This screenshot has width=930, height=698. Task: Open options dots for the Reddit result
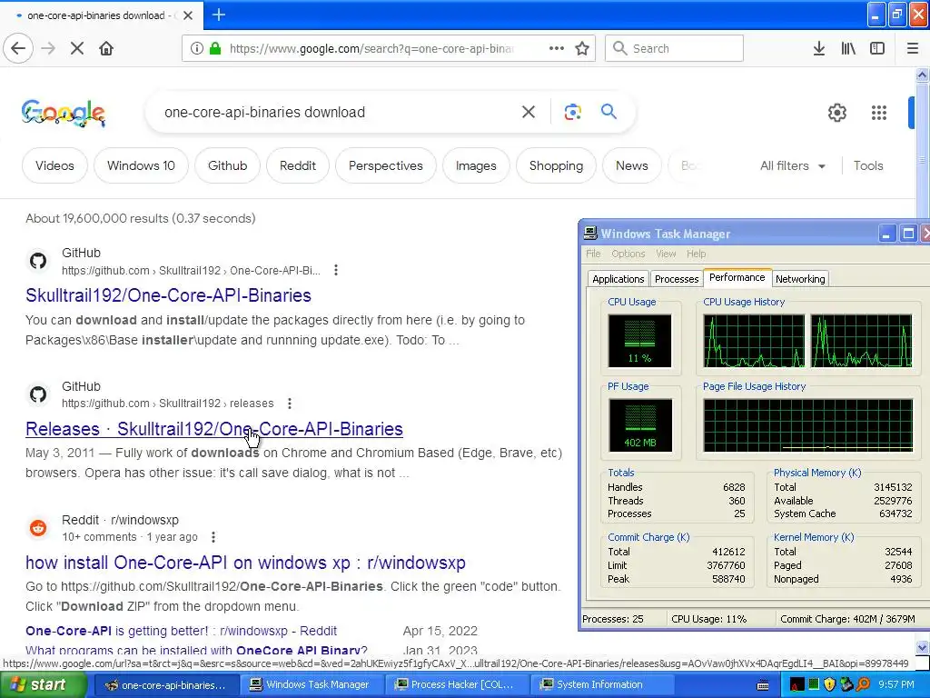click(213, 537)
